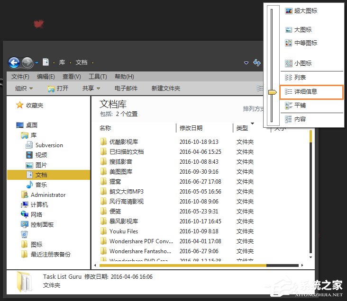Select highlighted 文档 library in sidebar
This screenshot has width=347, height=301.
pyautogui.click(x=48, y=175)
